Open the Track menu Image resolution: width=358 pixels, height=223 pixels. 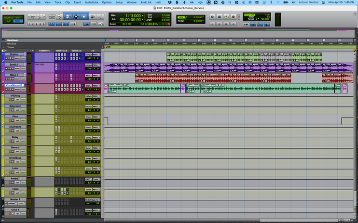[x=58, y=2]
